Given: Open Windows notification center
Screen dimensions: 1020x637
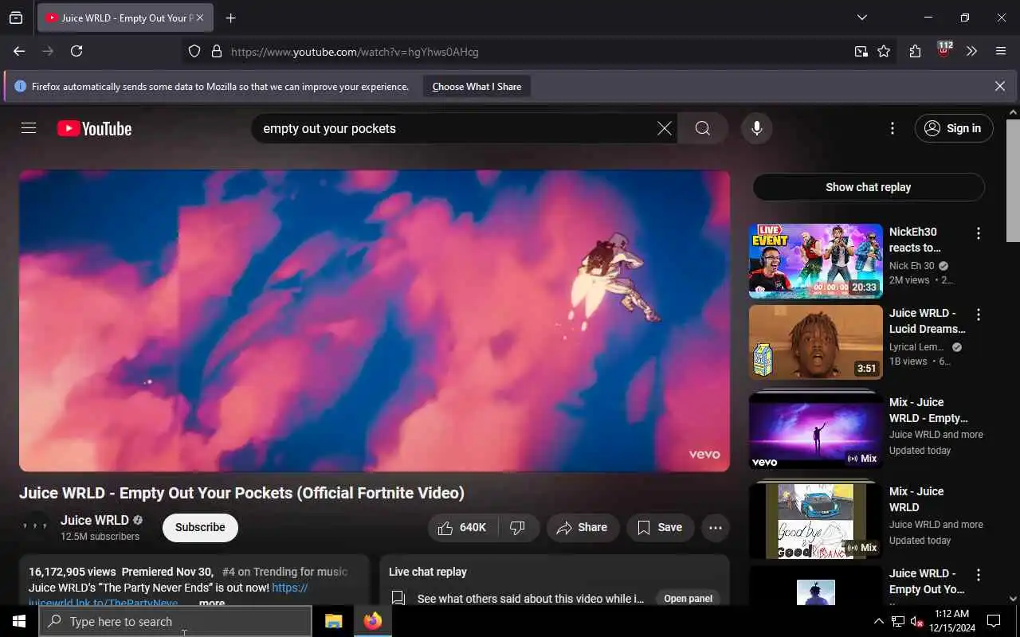Looking at the screenshot, I should coord(994,621).
